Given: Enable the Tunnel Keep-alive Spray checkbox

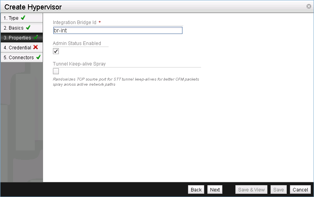Looking at the screenshot, I should pyautogui.click(x=56, y=71).
